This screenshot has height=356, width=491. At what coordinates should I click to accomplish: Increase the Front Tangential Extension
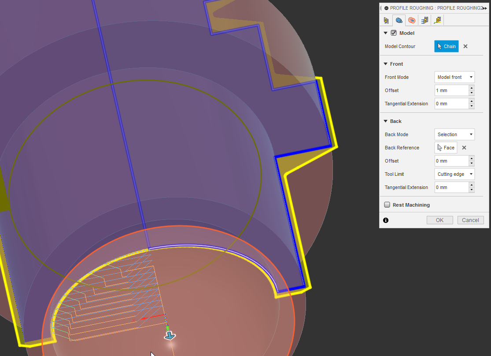coord(472,101)
